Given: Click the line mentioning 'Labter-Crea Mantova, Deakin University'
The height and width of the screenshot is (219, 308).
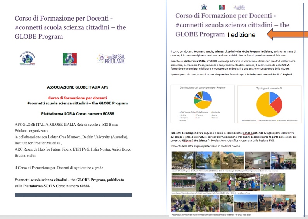Looking at the screenshot, I should point(72,137).
